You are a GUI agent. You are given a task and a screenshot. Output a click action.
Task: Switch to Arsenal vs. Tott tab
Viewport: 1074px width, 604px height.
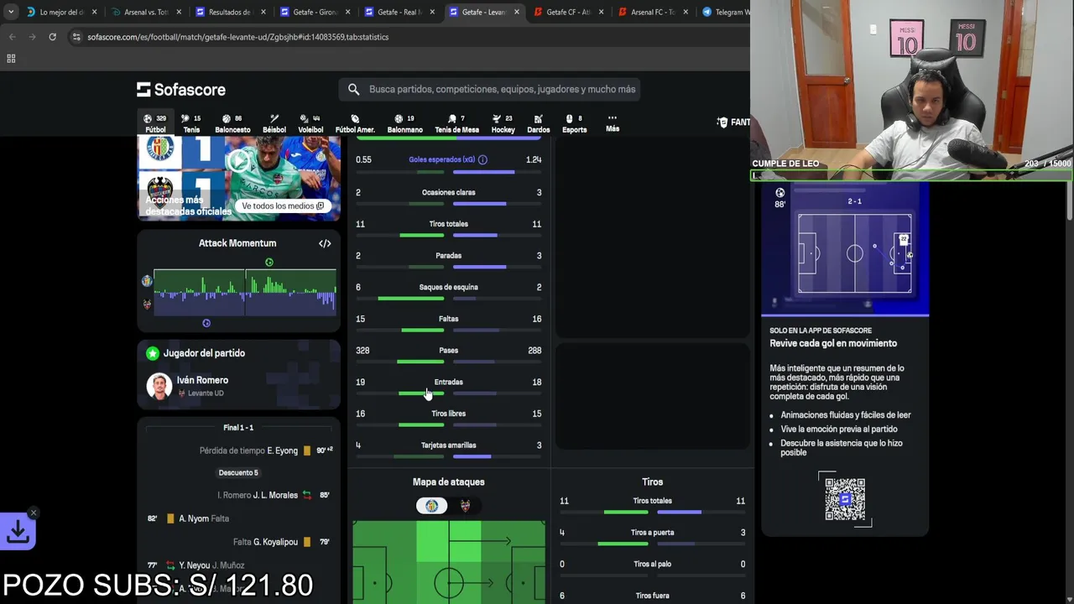[147, 12]
